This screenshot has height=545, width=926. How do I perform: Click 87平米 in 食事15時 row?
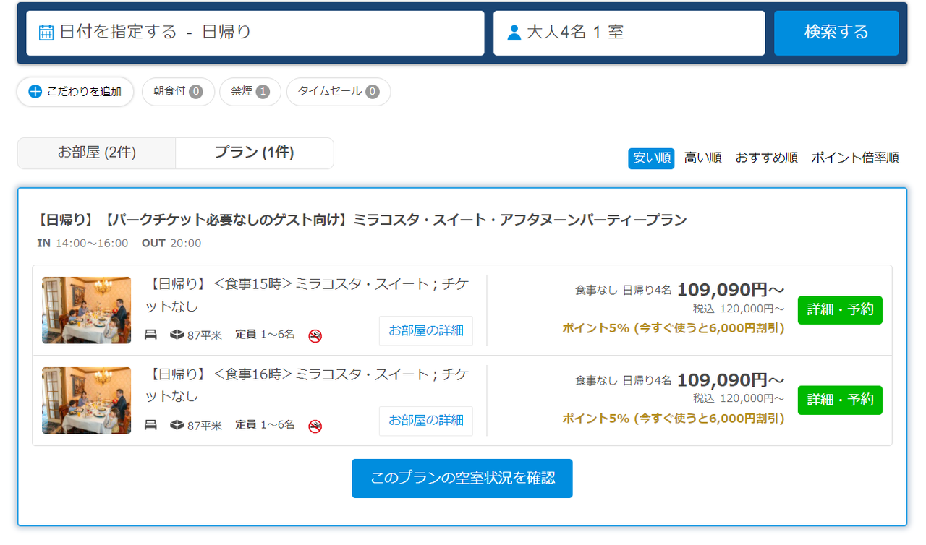205,335
